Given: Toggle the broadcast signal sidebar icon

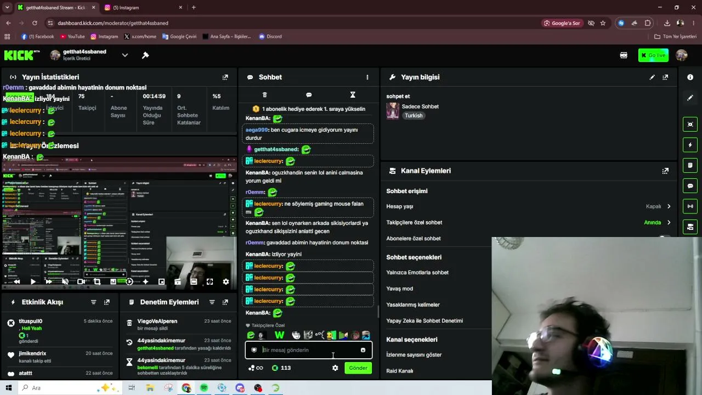Looking at the screenshot, I should [x=690, y=206].
